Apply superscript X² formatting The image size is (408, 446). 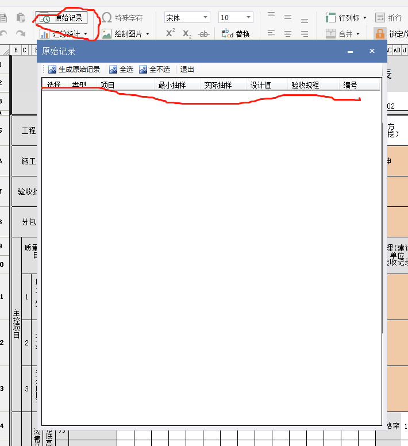point(170,34)
